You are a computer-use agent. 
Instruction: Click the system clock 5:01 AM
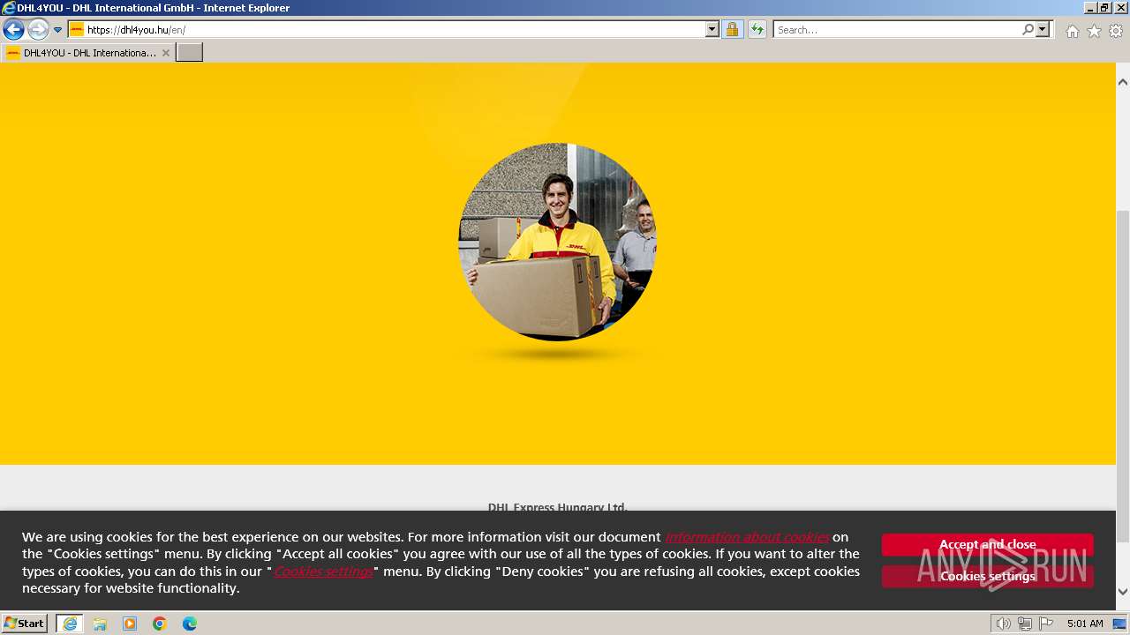coord(1085,624)
